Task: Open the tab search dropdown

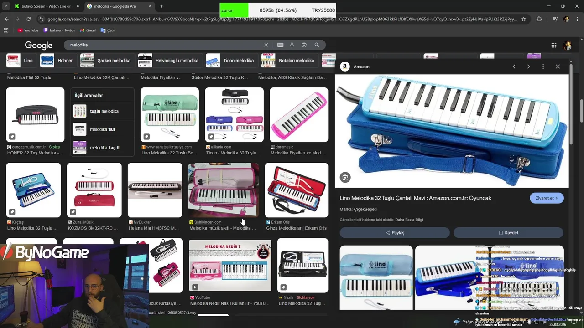Action: point(6,6)
